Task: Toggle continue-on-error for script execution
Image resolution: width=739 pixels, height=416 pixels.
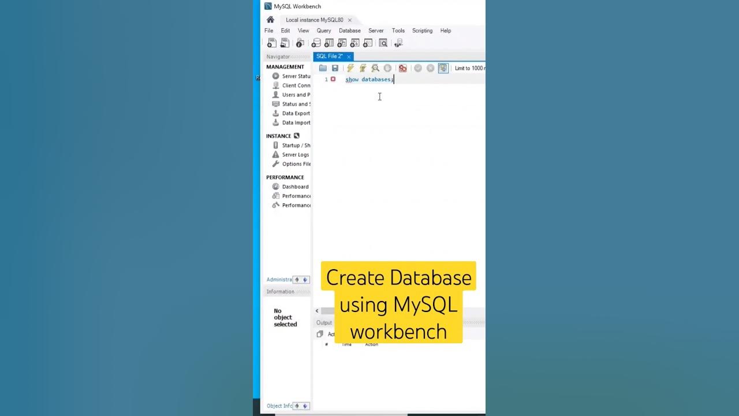Action: point(402,68)
